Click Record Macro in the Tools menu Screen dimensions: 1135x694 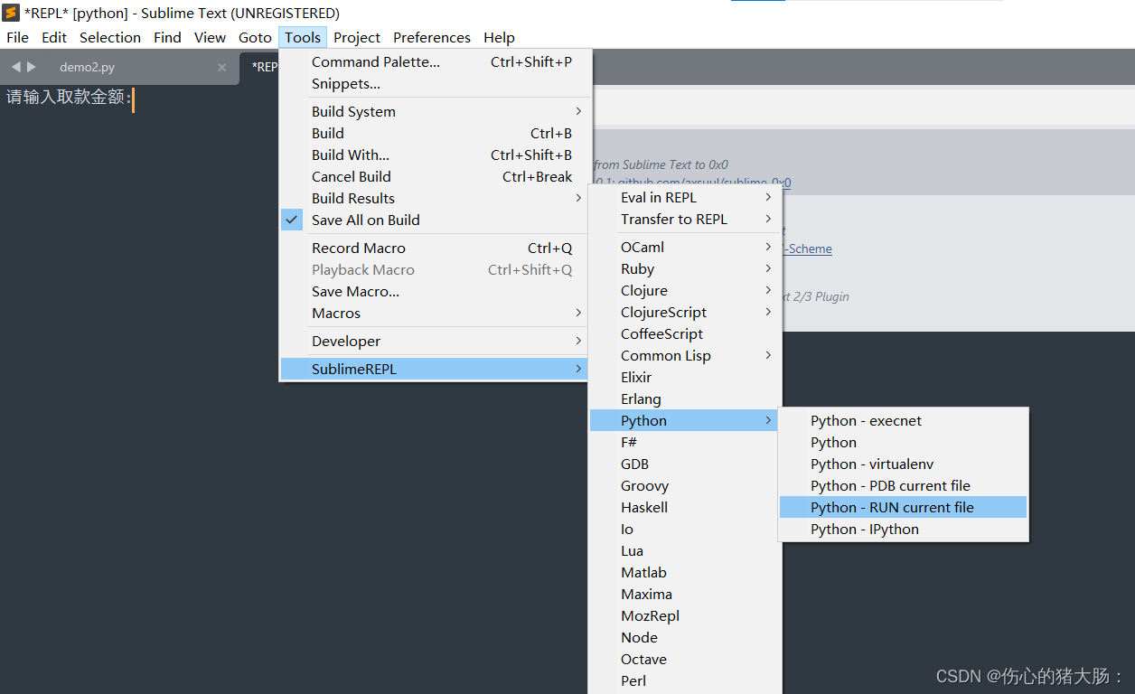[358, 248]
